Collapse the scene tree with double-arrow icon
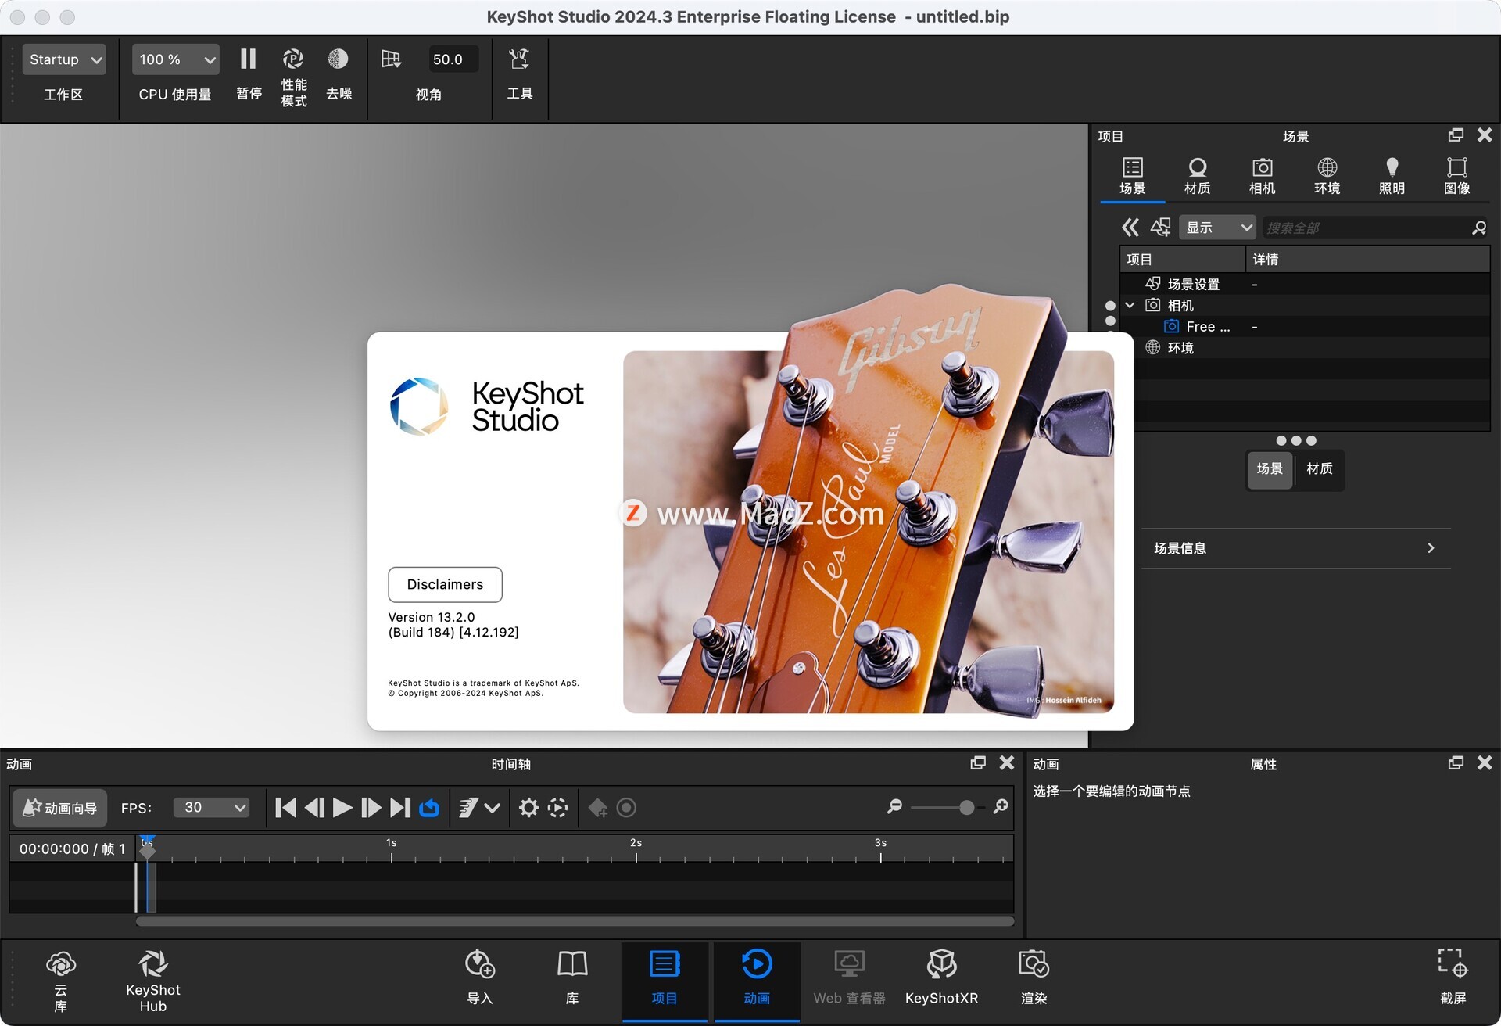Screen dimensions: 1501x1026 pos(1130,228)
